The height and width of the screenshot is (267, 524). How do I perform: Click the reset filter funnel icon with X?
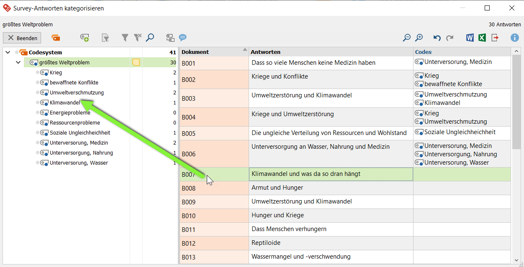point(137,38)
